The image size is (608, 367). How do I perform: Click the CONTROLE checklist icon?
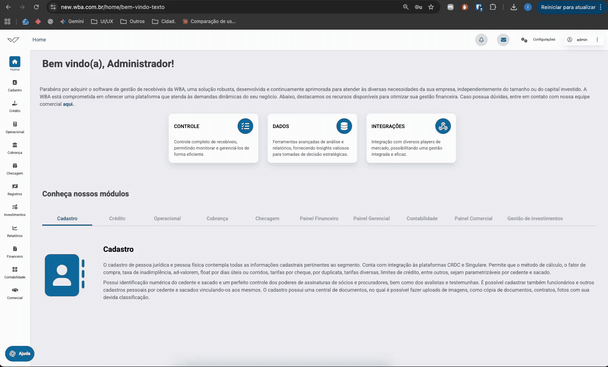(x=245, y=126)
